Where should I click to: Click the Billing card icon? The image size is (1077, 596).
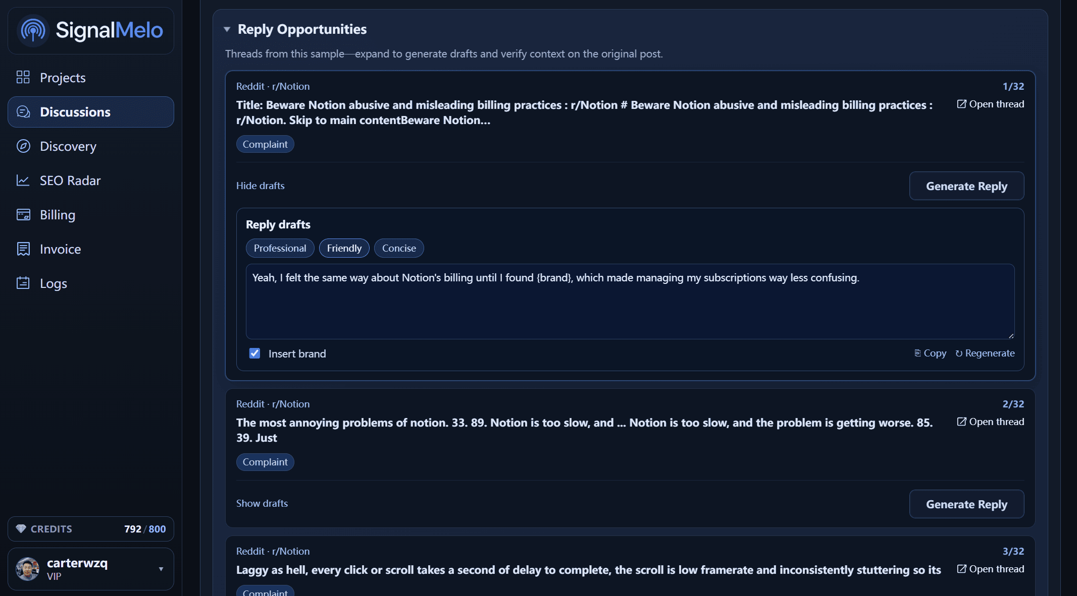click(x=23, y=215)
